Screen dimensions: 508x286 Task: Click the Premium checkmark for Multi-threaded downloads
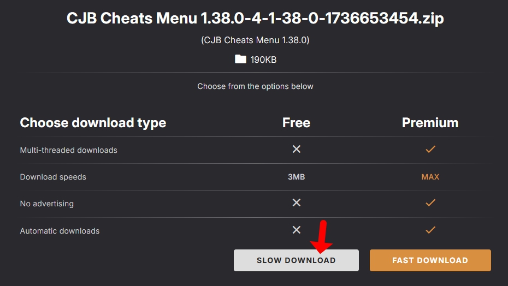point(430,149)
